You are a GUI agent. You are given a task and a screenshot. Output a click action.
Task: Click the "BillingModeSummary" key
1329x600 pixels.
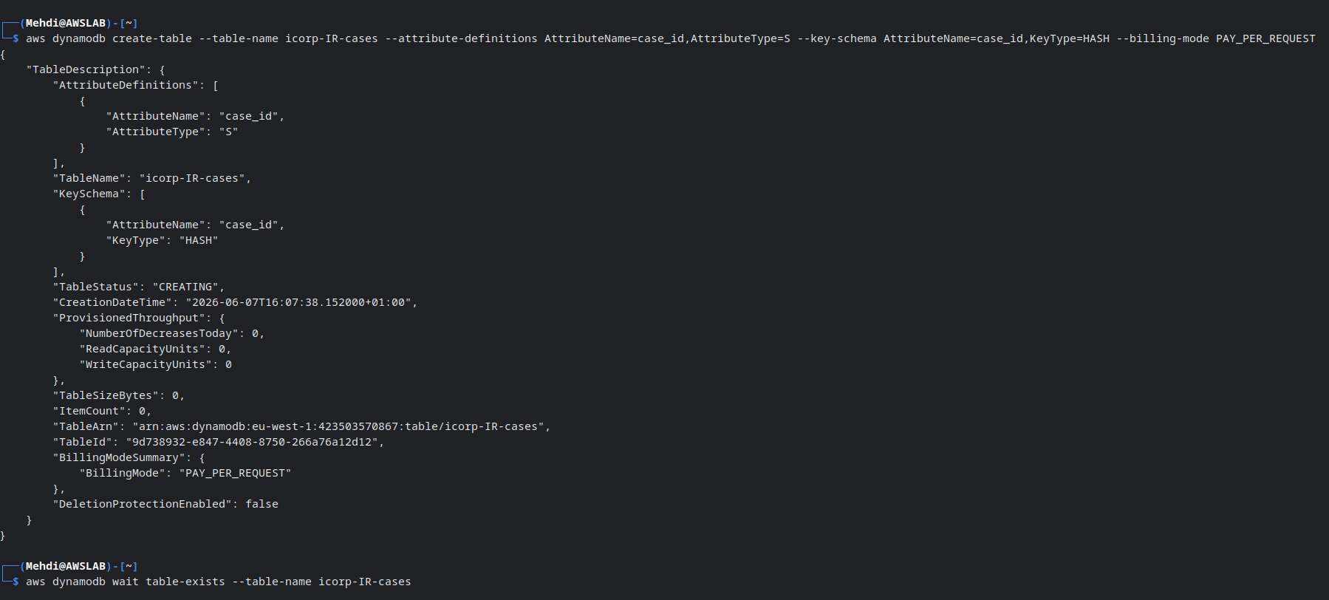point(119,457)
